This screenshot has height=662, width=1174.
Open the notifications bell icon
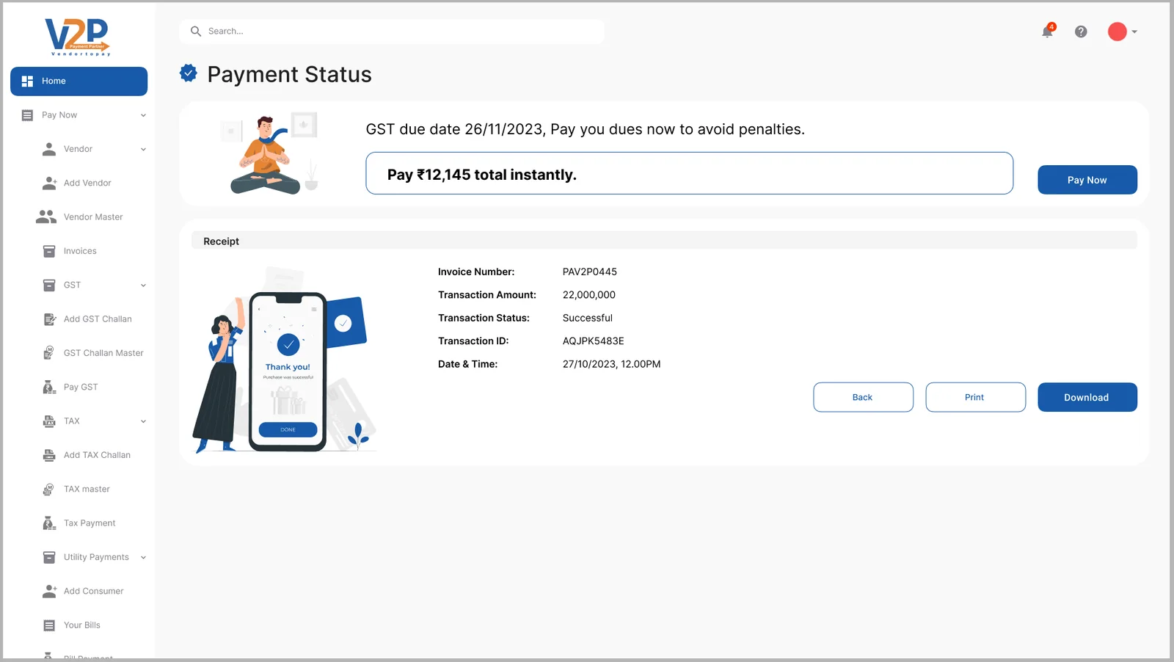1048,31
